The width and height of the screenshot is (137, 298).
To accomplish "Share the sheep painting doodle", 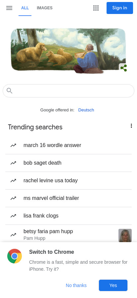I will coord(123,68).
